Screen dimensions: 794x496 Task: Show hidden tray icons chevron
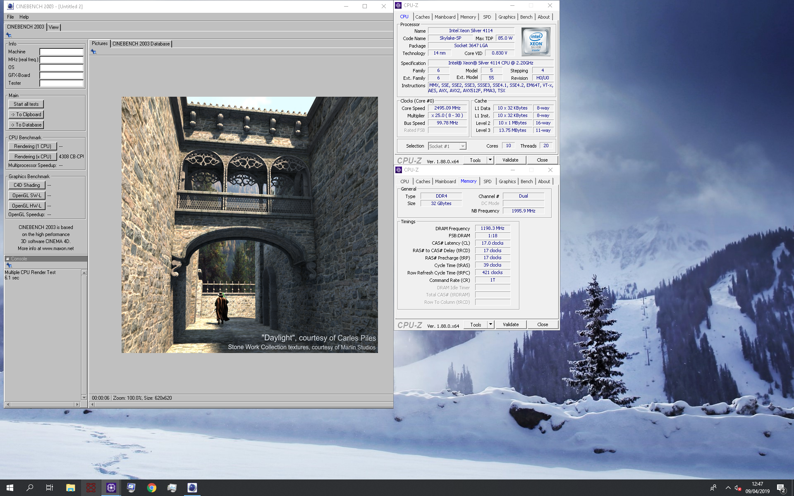[x=728, y=488]
